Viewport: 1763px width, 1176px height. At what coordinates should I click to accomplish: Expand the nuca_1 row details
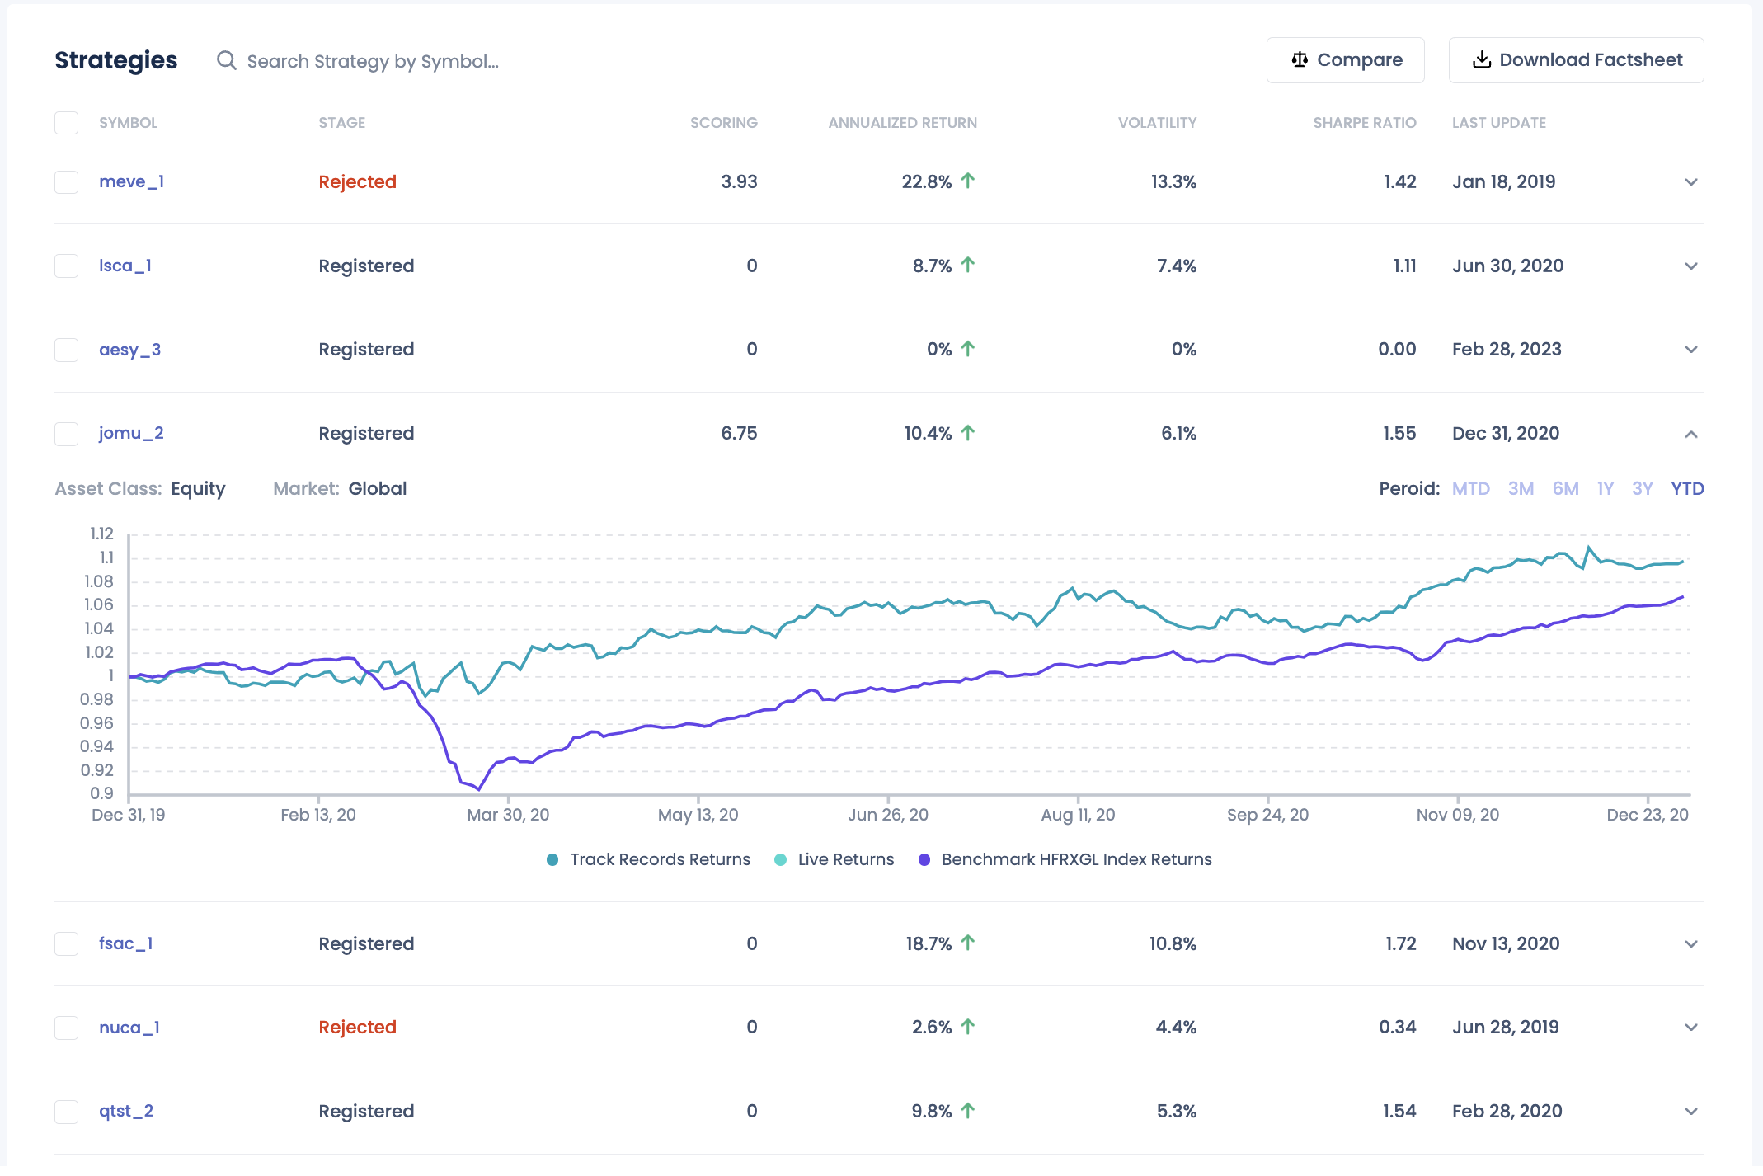1691,1028
